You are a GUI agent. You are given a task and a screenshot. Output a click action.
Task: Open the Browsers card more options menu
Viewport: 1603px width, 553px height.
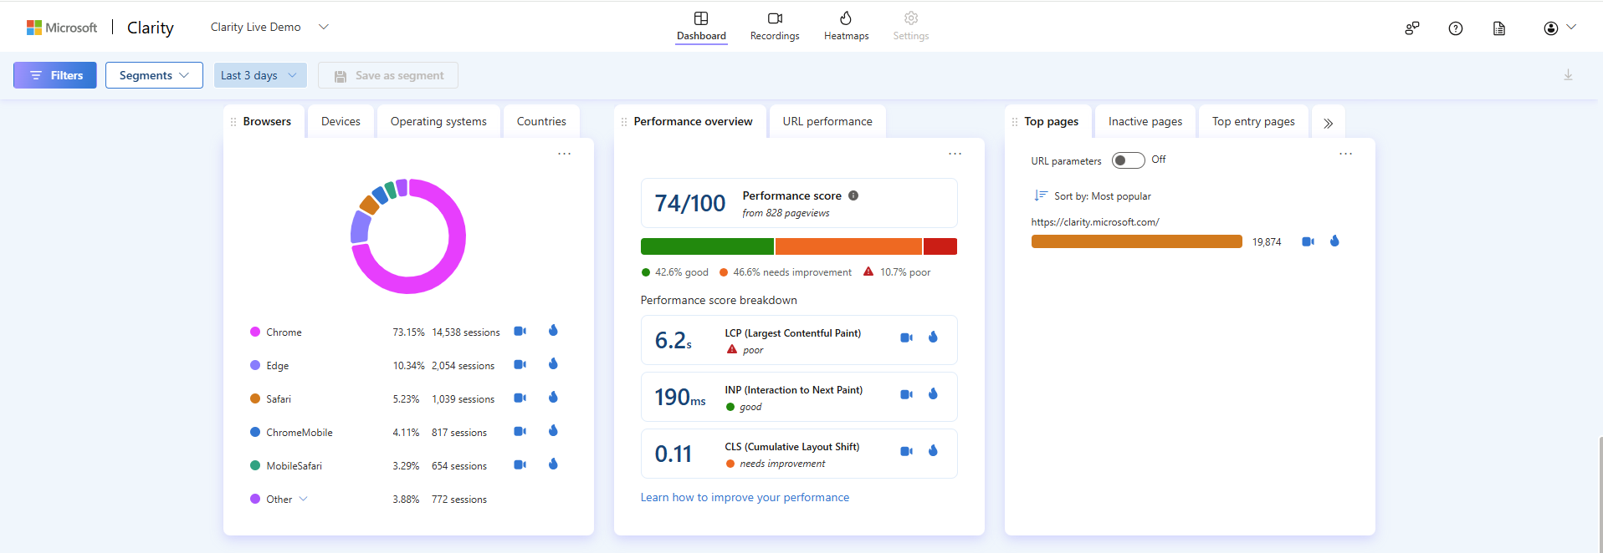pos(565,154)
